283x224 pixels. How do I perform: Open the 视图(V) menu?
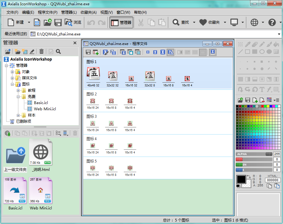106,12
